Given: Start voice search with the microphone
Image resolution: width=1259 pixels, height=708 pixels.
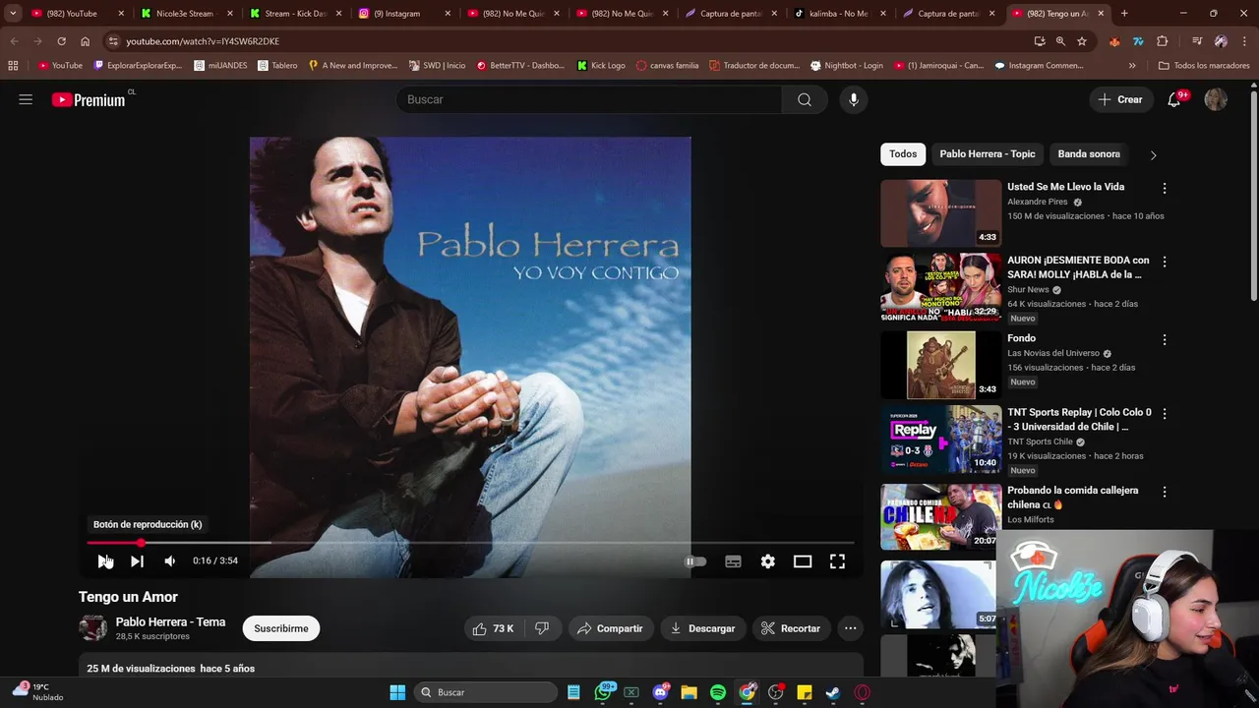Looking at the screenshot, I should (x=854, y=99).
